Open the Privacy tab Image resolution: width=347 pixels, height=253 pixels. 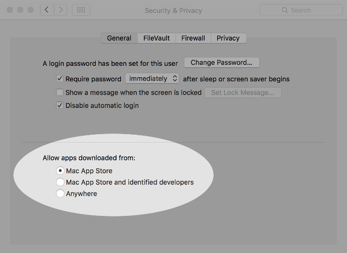(228, 38)
